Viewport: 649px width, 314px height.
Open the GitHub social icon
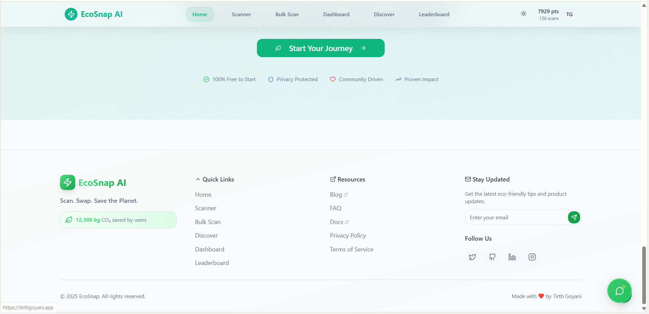tap(492, 257)
